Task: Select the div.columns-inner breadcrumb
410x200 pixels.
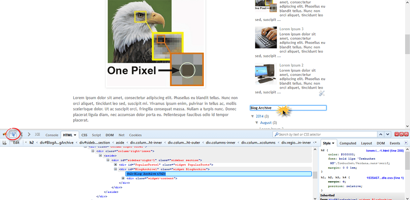Action: [221, 143]
